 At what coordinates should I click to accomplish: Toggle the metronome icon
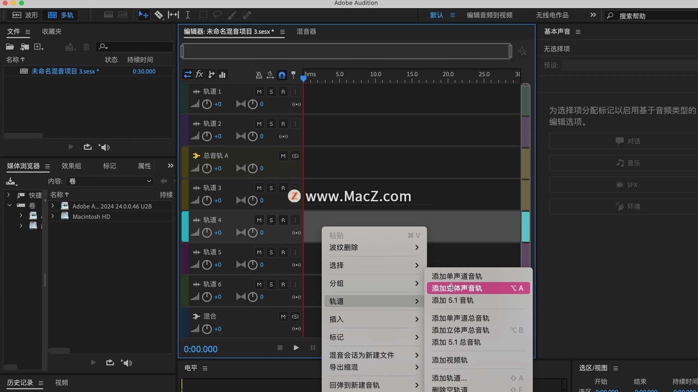tap(259, 75)
